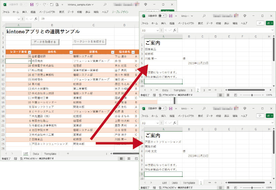Screen dimensions: 276x190
Task: Click the fx insert function icon beside value 19
Action: pos(36,19)
